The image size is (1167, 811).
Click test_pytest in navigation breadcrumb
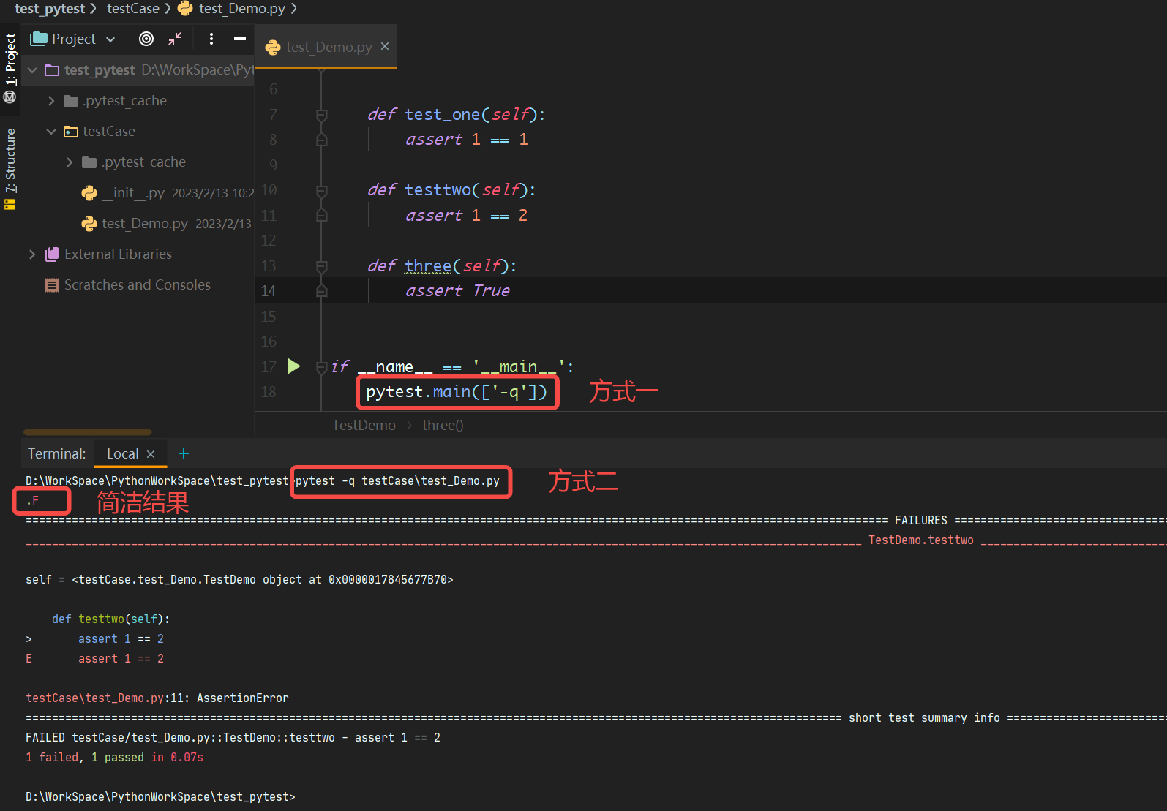50,9
